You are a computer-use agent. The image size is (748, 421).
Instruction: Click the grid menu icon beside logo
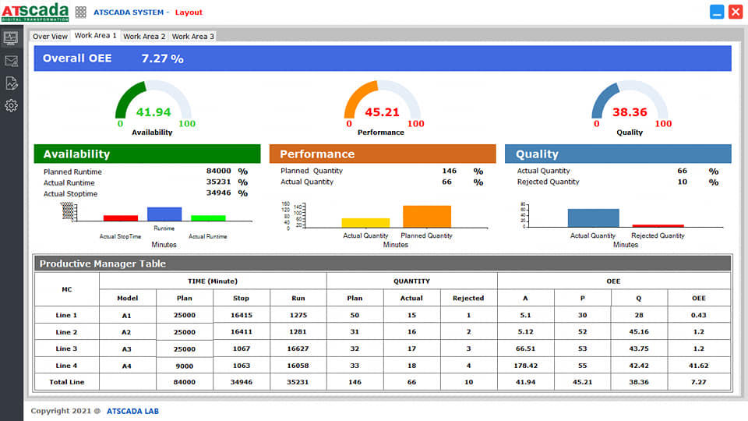(80, 12)
